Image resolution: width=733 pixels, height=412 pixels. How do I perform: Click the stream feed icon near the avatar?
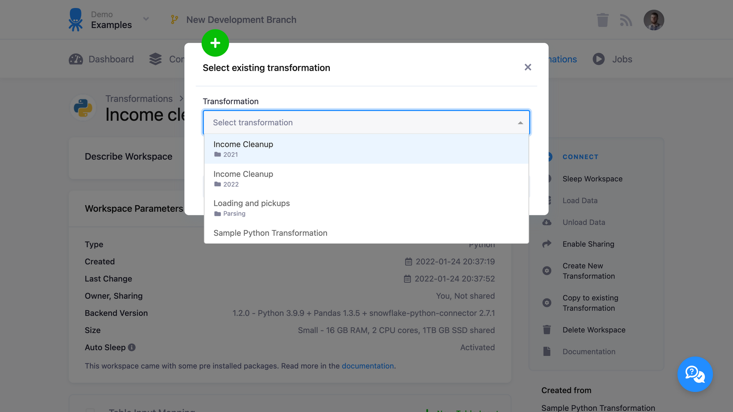626,20
